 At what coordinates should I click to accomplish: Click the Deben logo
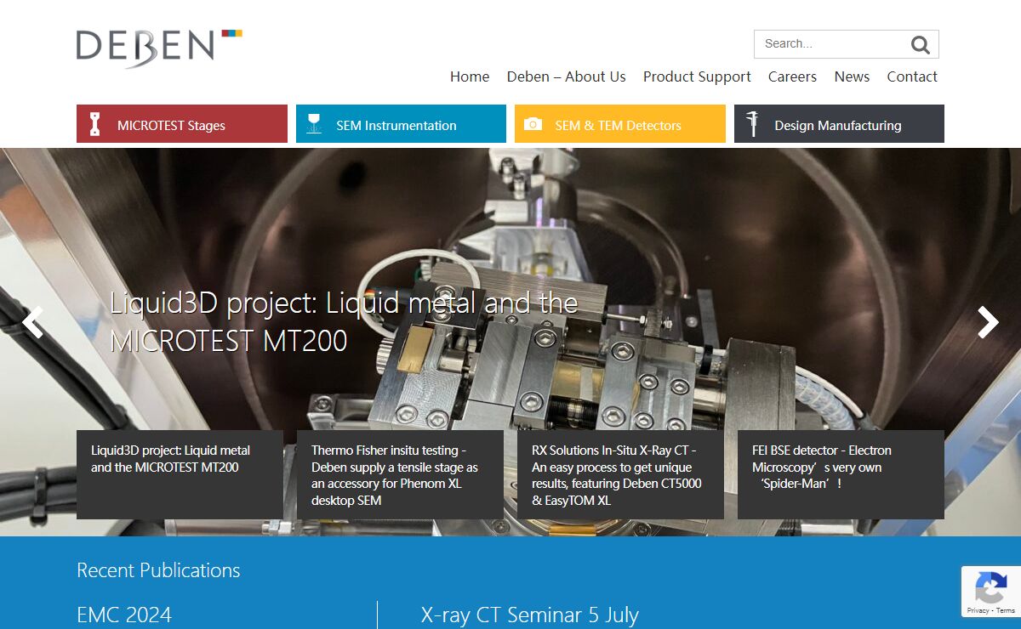[x=159, y=48]
